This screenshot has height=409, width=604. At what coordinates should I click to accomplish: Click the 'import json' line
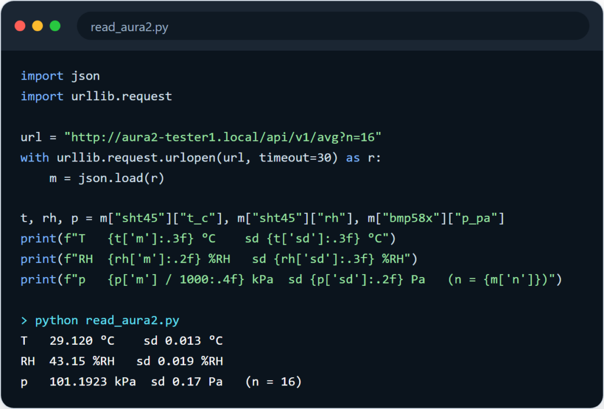tap(60, 76)
